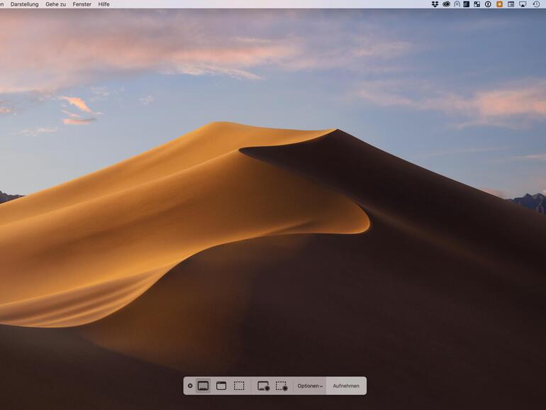Screen dimensions: 546x410
Task: Open the Fenster menu
Action: [x=82, y=4]
